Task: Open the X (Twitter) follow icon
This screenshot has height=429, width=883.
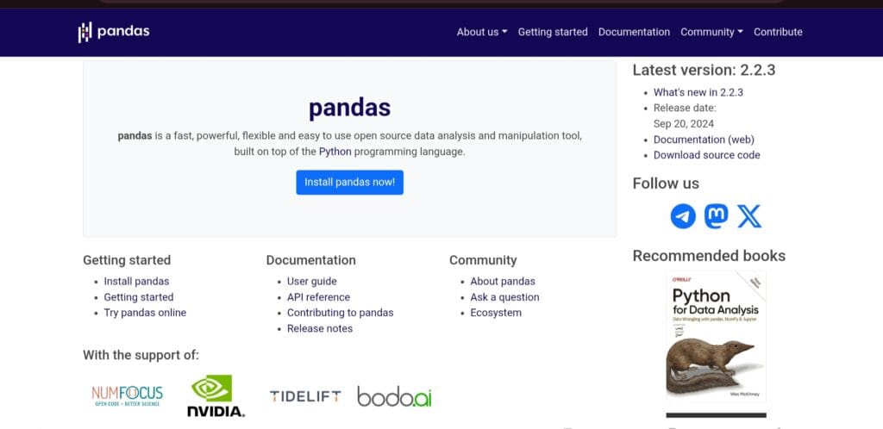Action: coord(749,215)
